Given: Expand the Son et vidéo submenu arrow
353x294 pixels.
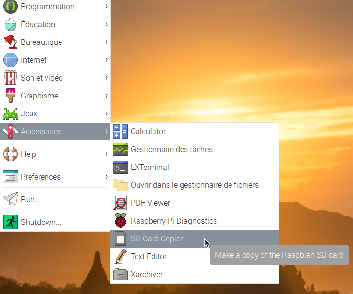Looking at the screenshot, I should 107,78.
